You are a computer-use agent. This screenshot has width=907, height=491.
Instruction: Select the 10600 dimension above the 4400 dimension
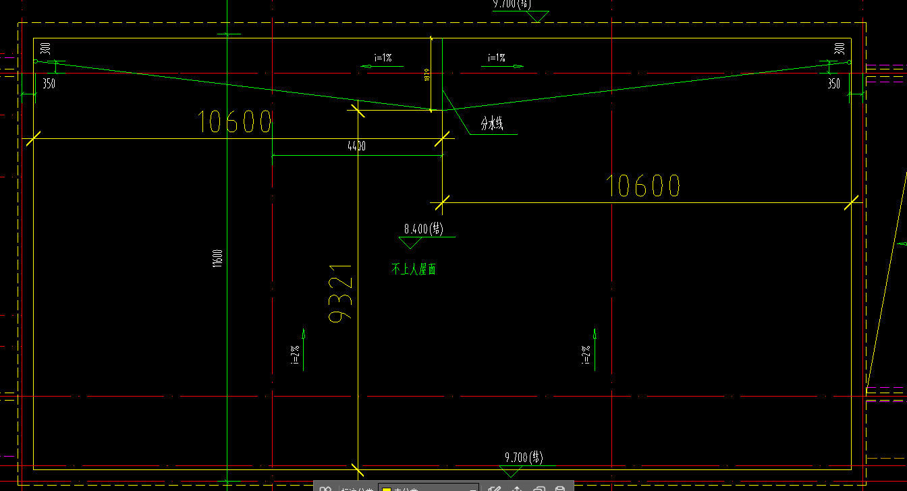click(x=236, y=122)
